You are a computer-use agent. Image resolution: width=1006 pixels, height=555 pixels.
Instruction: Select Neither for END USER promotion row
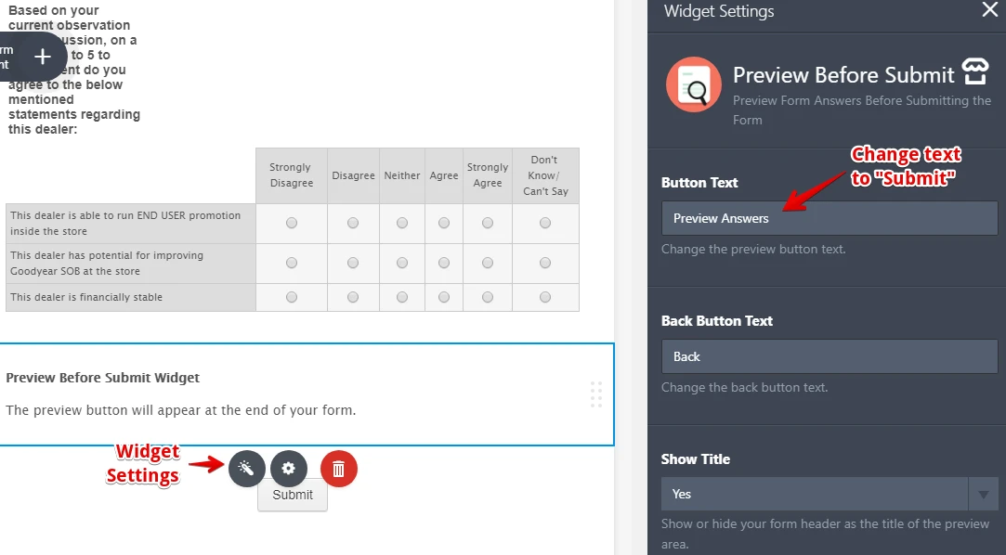pyautogui.click(x=401, y=223)
